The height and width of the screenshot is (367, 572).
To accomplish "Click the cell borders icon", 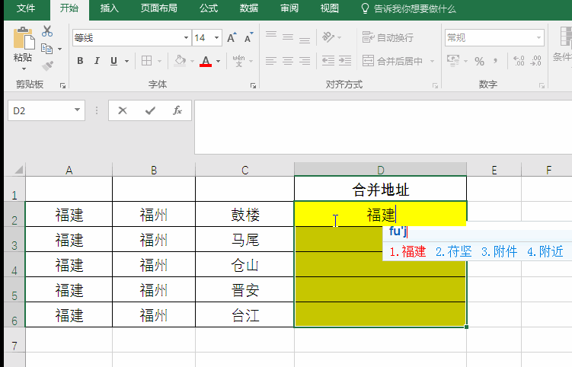I will coord(147,61).
